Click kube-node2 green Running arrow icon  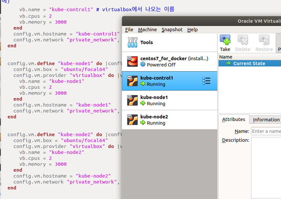(x=143, y=122)
